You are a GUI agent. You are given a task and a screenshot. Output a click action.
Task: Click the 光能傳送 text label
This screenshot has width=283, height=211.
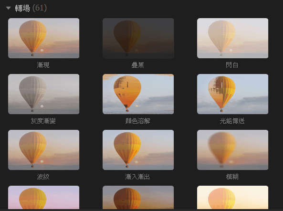[x=232, y=121]
